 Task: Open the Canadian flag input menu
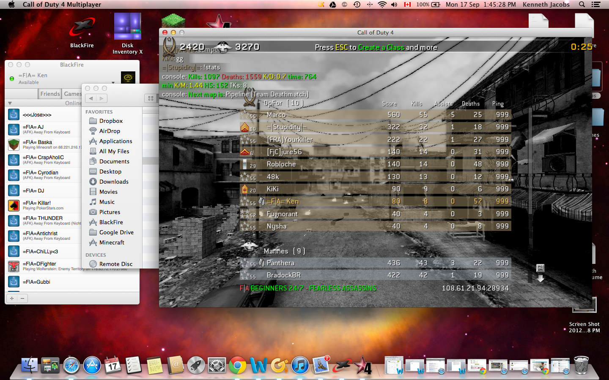point(408,5)
